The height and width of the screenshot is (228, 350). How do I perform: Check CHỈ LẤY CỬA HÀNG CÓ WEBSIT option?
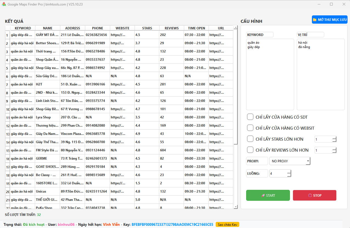[x=250, y=128]
